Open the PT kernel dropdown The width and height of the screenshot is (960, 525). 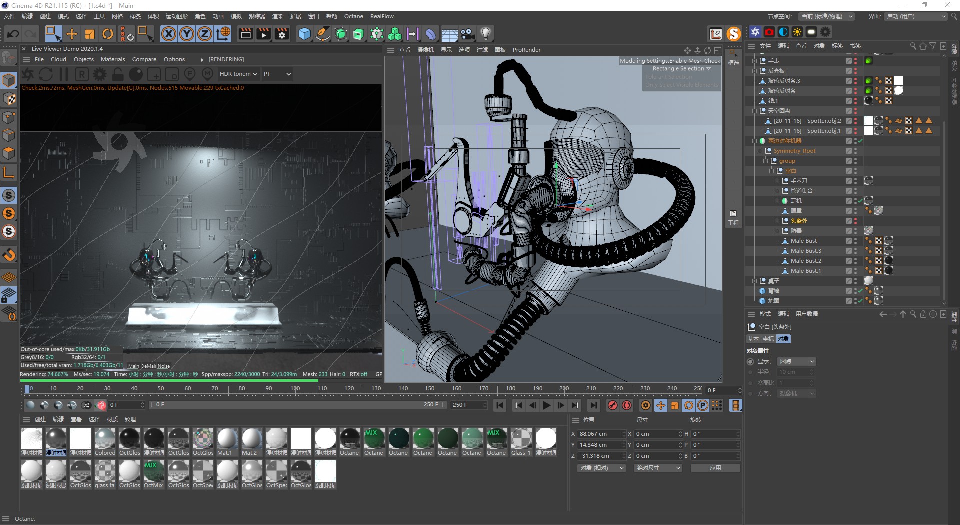coord(277,74)
